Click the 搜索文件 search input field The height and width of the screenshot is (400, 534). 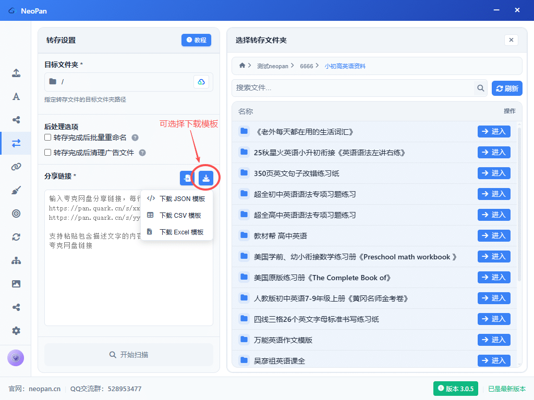point(354,88)
